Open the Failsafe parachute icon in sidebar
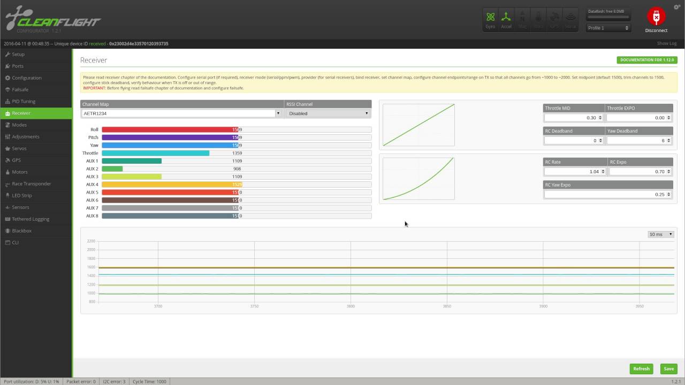Screen dimensions: 685x385 pos(7,90)
